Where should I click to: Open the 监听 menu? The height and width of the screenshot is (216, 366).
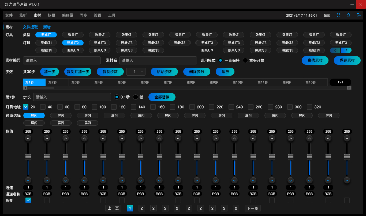pyautogui.click(x=23, y=16)
